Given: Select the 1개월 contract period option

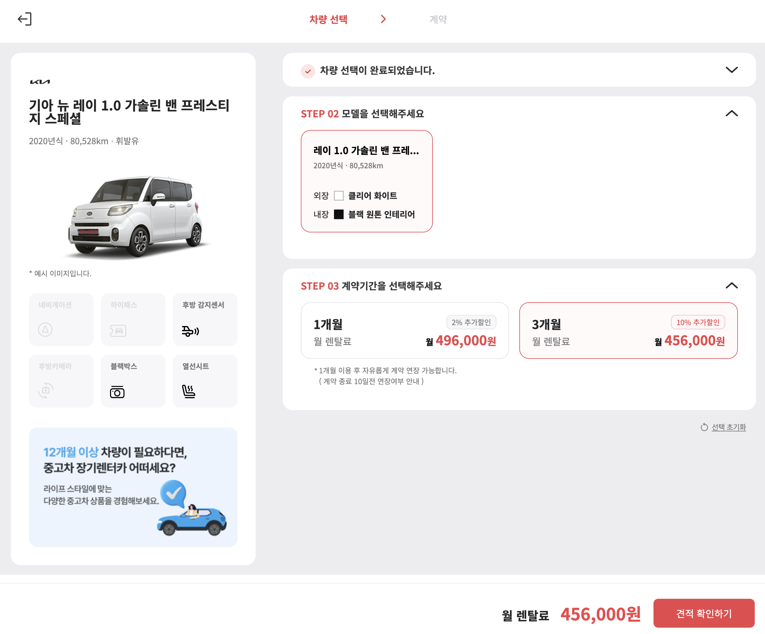Looking at the screenshot, I should coord(405,330).
